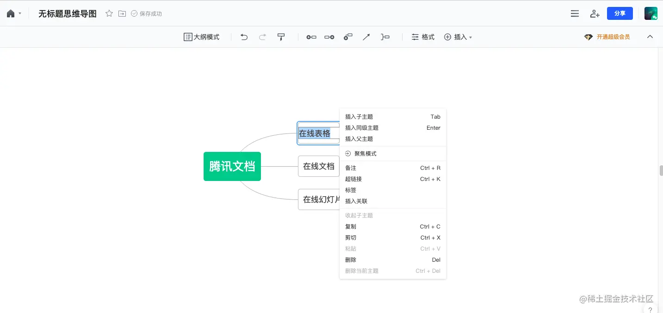
Task: Open the hamburger menu icon
Action: tap(575, 13)
